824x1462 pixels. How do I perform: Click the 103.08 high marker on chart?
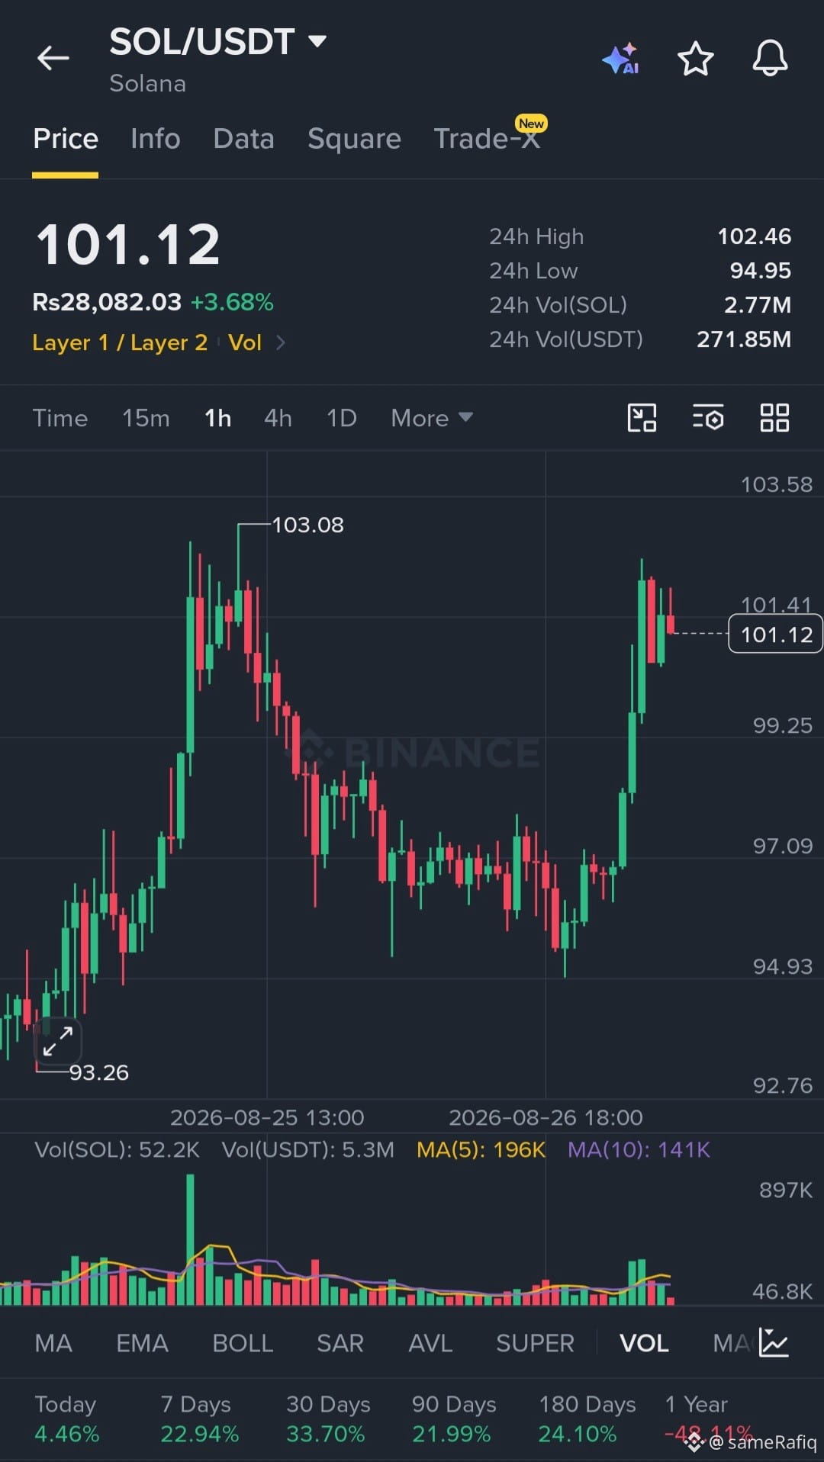click(x=307, y=525)
